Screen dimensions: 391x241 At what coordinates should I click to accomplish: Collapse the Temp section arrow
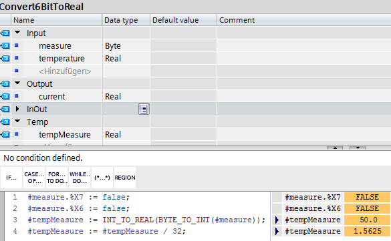pos(17,122)
